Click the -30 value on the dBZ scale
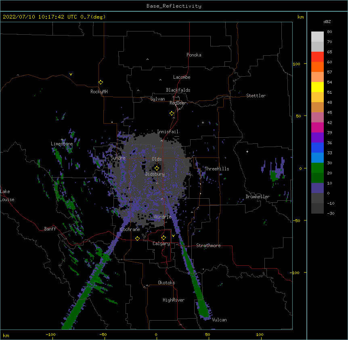348x340 pixels. point(331,213)
